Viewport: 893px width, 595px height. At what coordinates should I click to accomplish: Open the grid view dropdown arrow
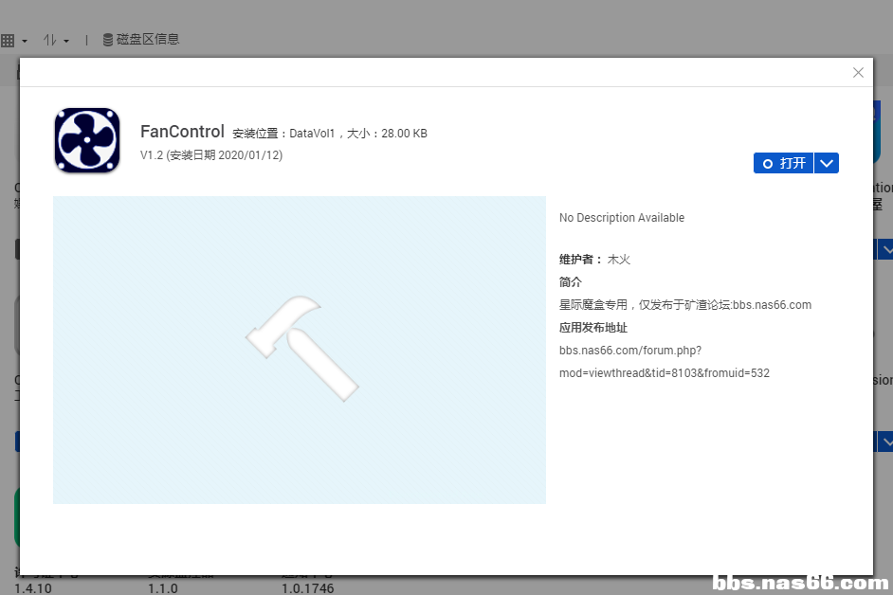click(x=25, y=39)
